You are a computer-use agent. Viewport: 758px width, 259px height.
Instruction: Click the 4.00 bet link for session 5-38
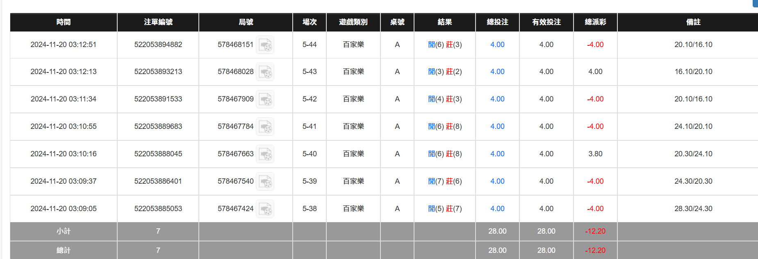coord(497,209)
